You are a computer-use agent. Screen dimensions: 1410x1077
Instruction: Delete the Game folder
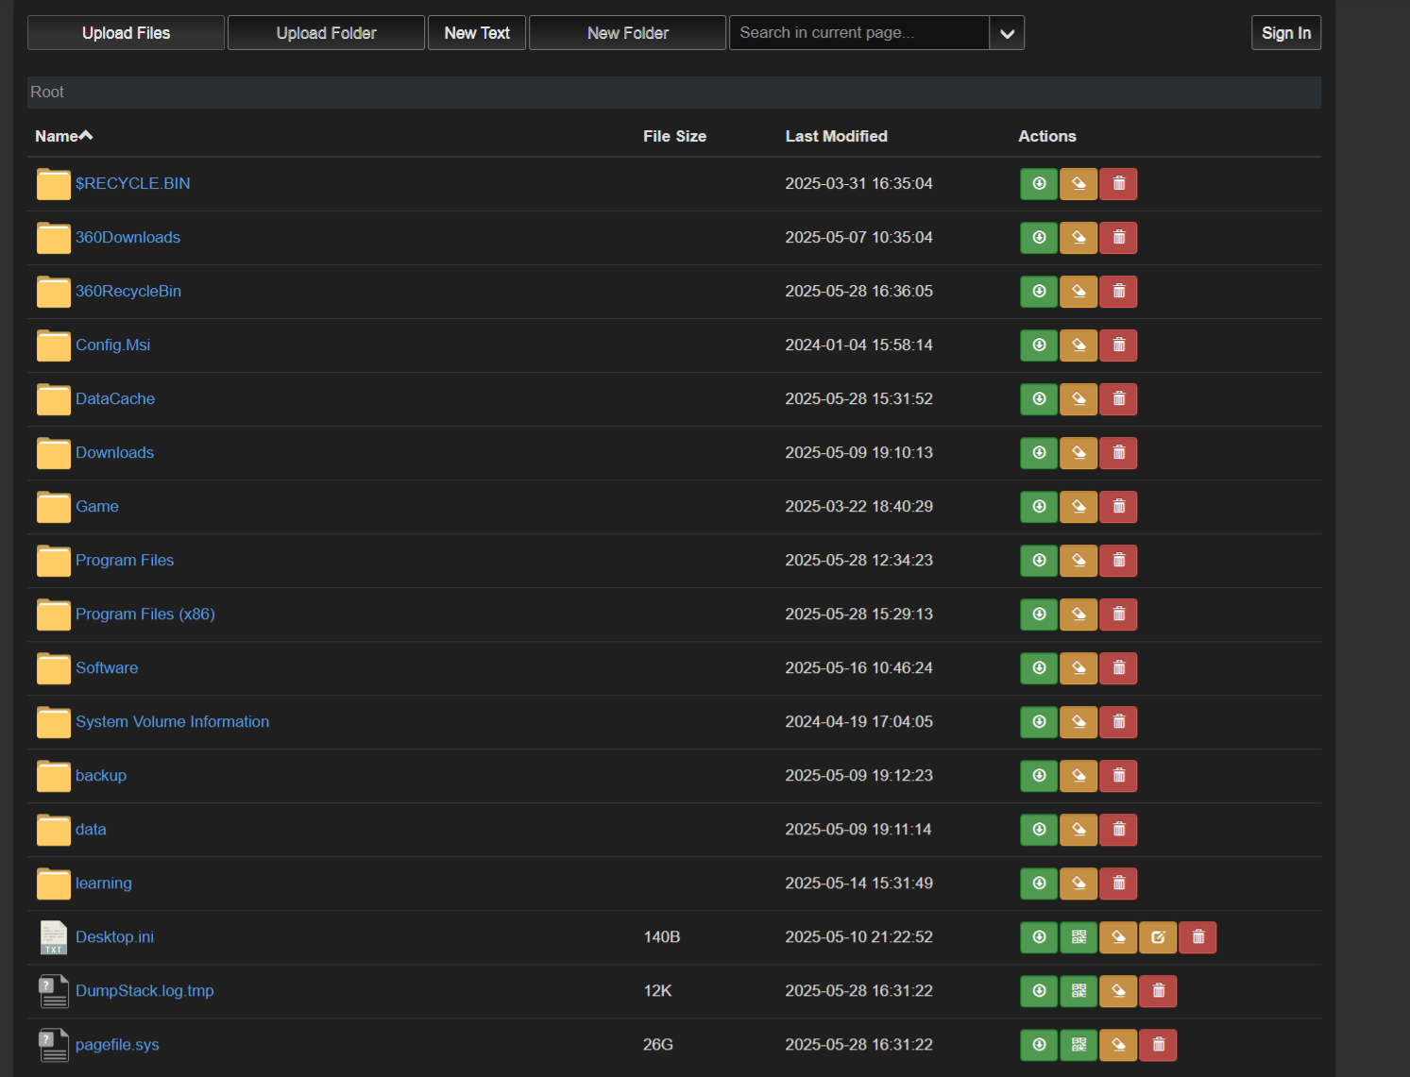[1118, 507]
